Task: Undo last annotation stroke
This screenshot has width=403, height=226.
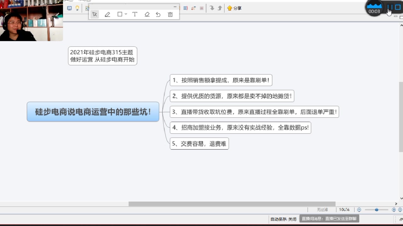Action: coord(158,14)
